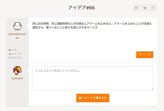Share idea via Hatena Bookmark B! button

click(x=137, y=8)
